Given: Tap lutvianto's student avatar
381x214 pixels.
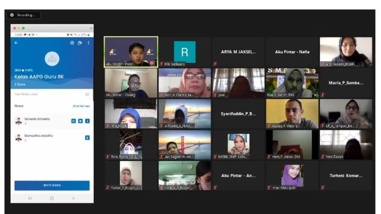Looking at the screenshot, I should point(18,121).
